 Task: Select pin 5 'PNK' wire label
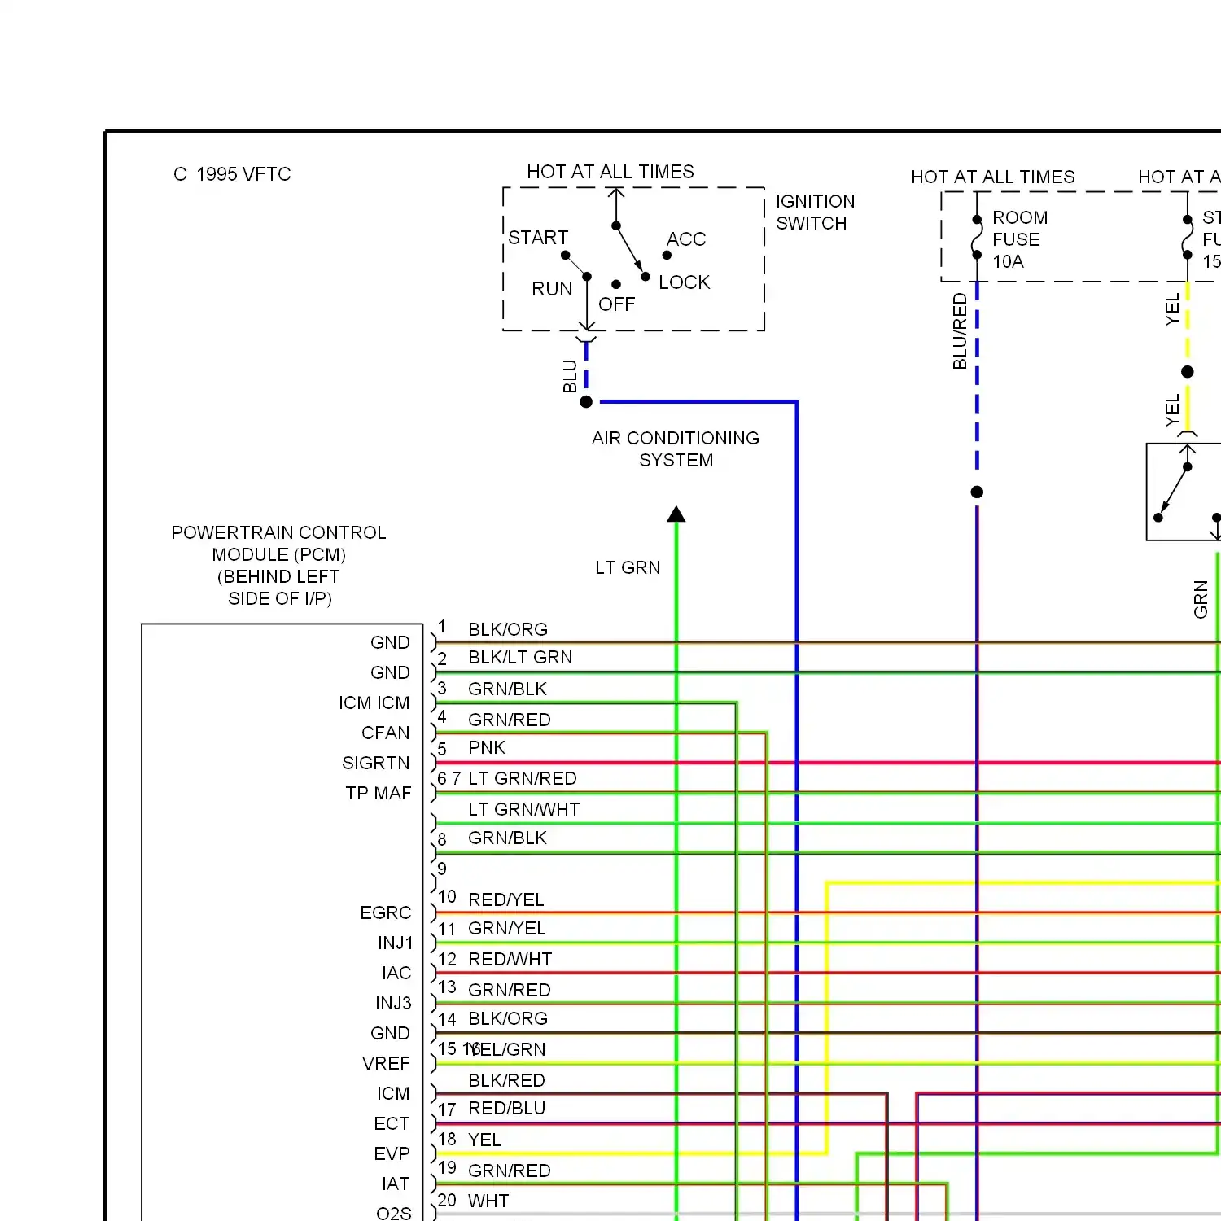click(x=487, y=748)
